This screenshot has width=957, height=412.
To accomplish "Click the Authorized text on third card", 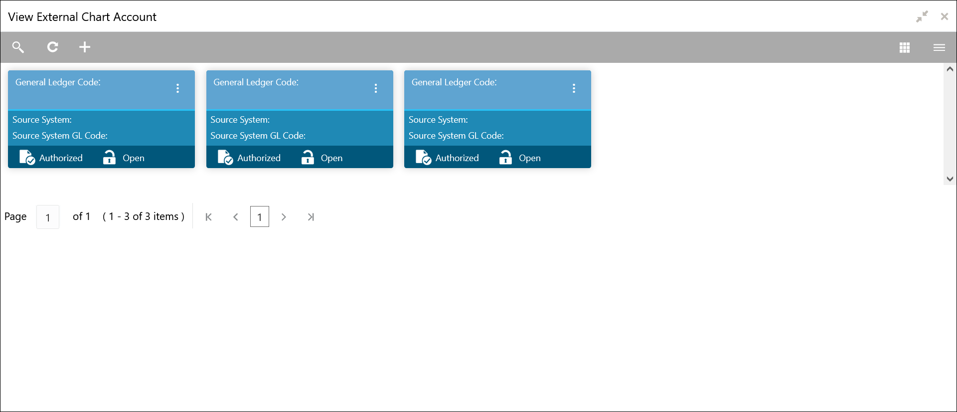I will [x=457, y=158].
